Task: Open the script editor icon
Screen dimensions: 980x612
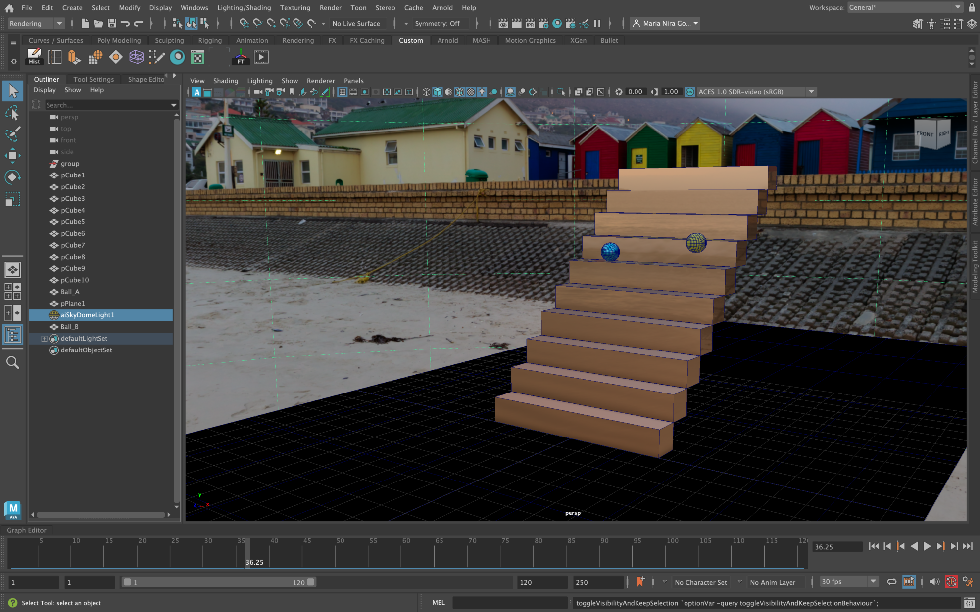Action: pyautogui.click(x=969, y=603)
